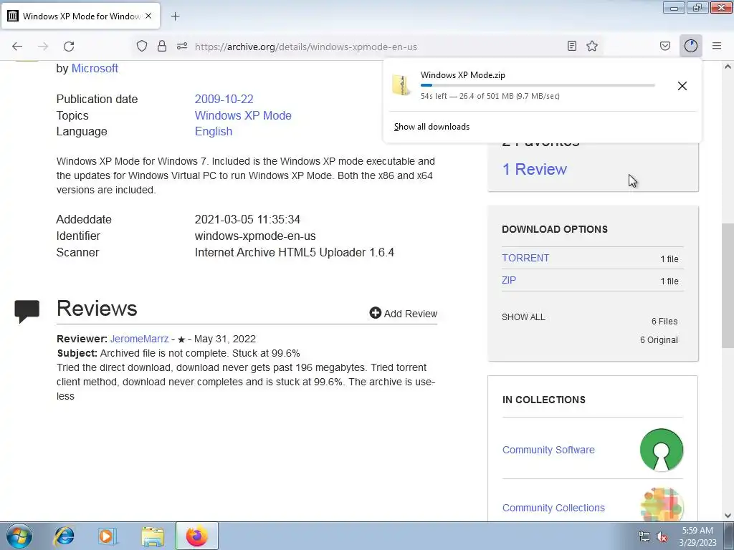734x550 pixels.
Task: Cancel the Windows XP Mode.zip download
Action: 682,86
